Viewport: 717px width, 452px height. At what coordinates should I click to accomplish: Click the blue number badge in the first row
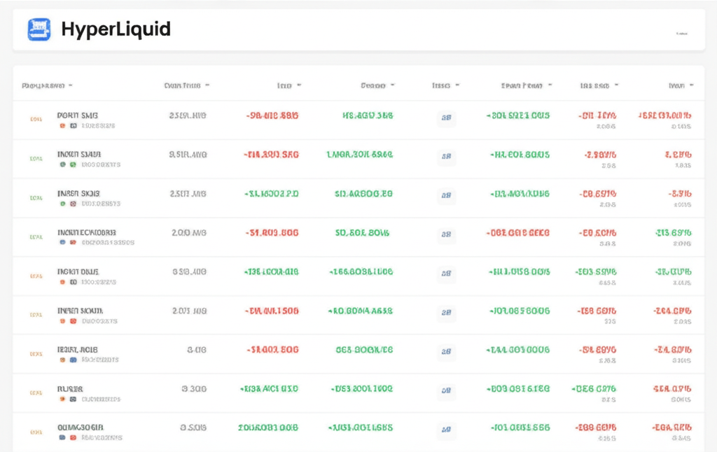pyautogui.click(x=446, y=118)
